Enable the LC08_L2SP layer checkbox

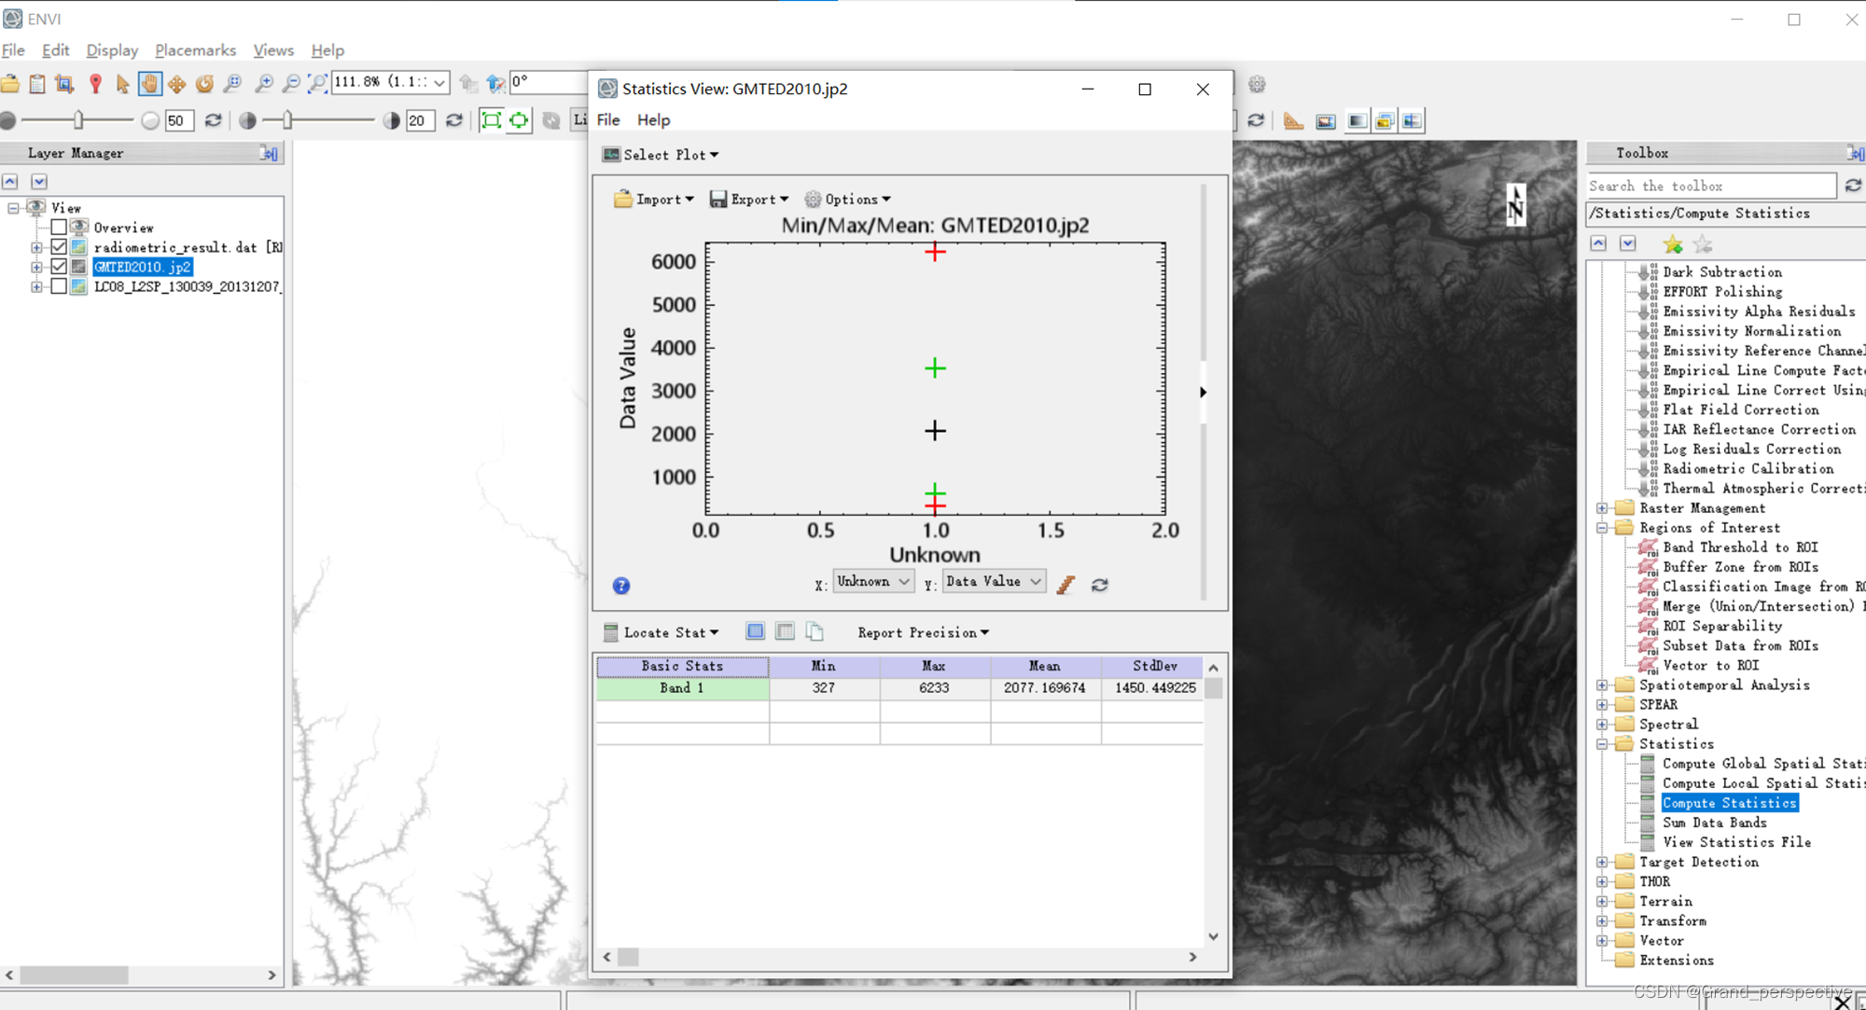point(59,286)
